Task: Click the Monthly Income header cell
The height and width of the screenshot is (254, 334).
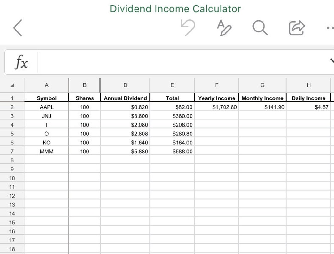Action: click(x=262, y=98)
